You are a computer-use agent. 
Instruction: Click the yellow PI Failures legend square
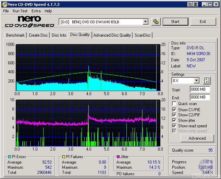pyautogui.click(x=64, y=157)
